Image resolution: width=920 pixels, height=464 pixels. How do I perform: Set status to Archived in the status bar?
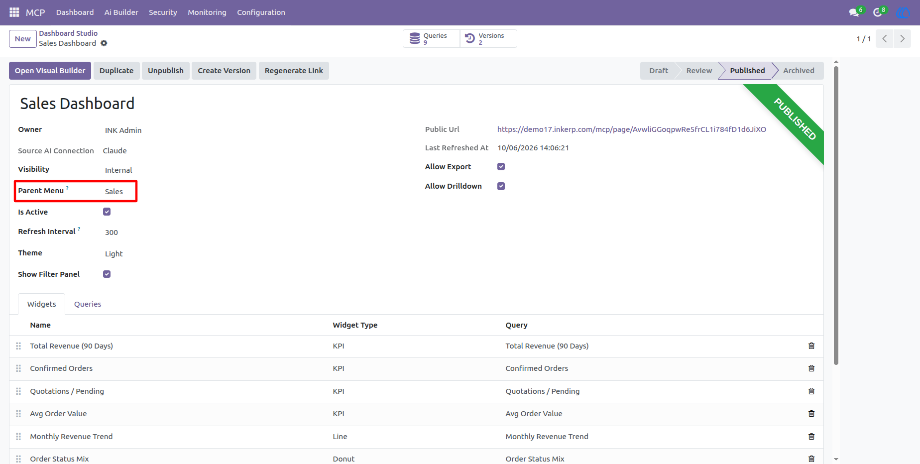(799, 71)
